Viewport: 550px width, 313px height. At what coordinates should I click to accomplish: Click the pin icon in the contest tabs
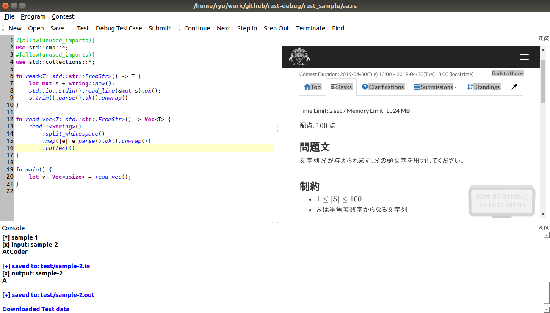[x=514, y=87]
